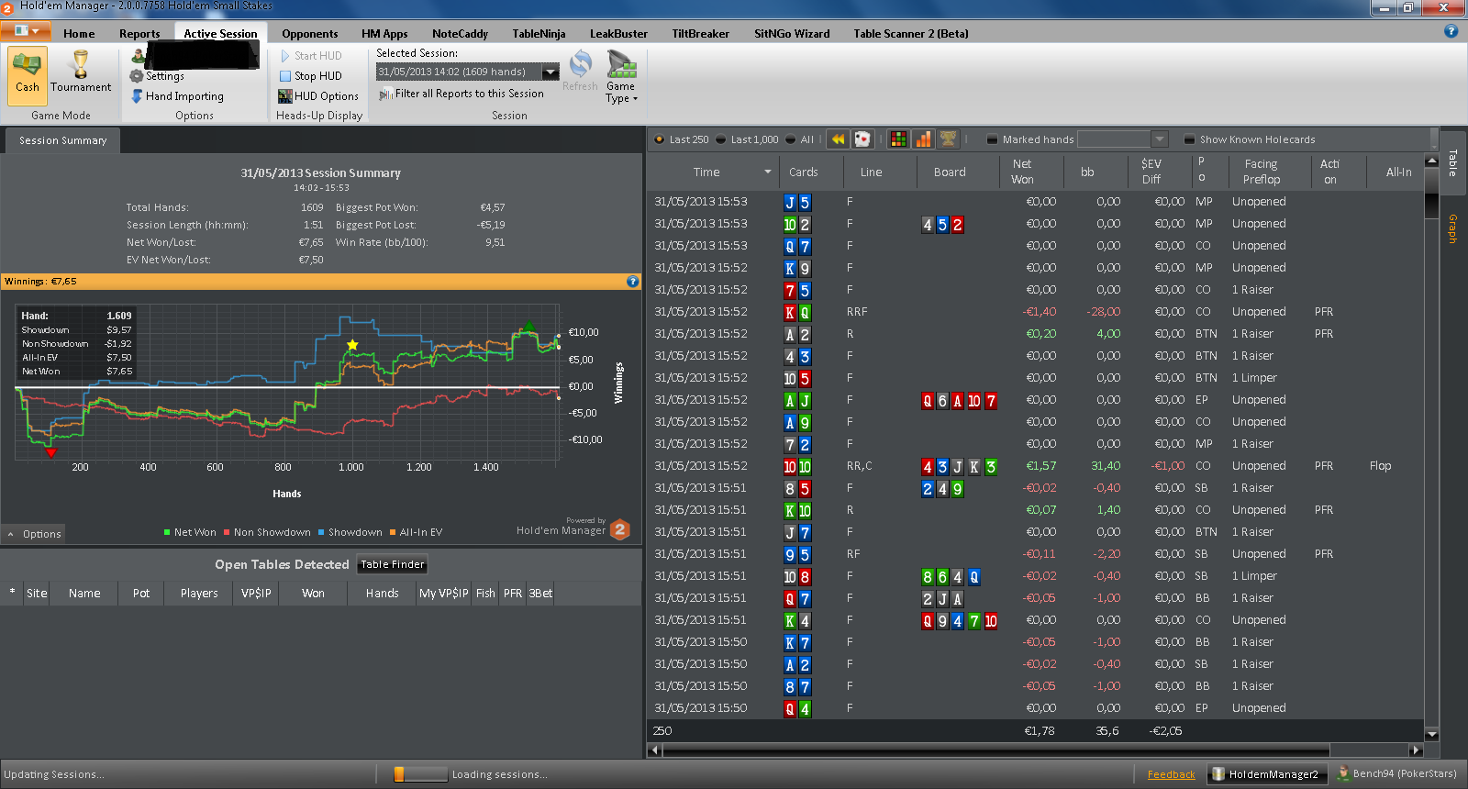Open the Selected Session dropdown
The image size is (1468, 789).
click(x=550, y=72)
